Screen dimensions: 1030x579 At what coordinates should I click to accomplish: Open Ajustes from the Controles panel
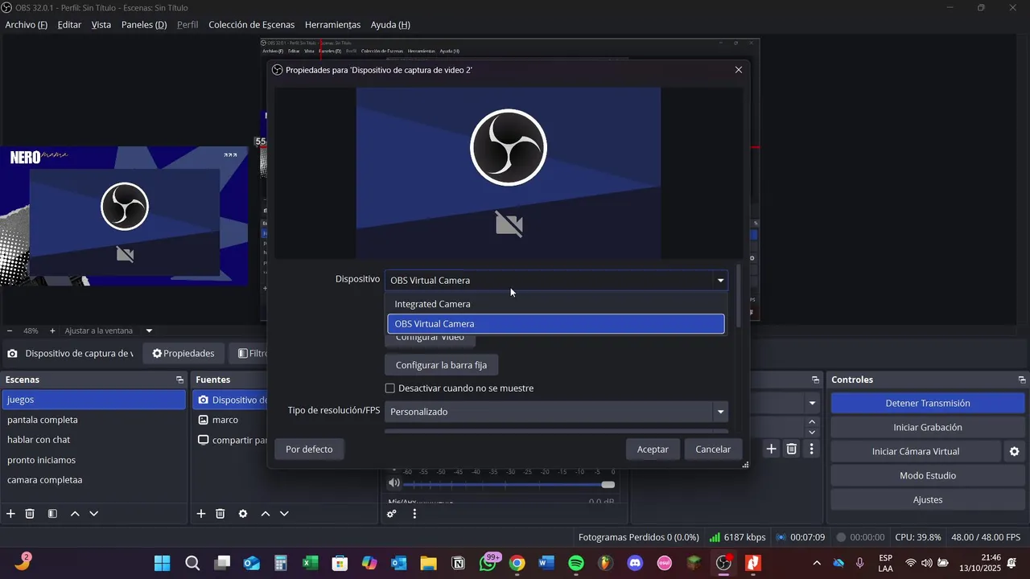927,500
